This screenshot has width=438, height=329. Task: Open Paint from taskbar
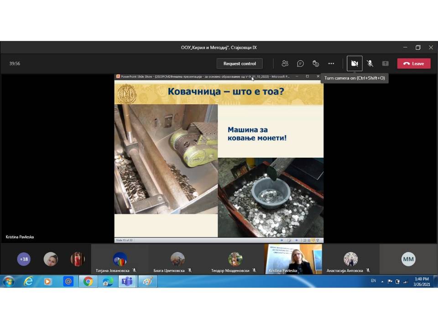147,281
